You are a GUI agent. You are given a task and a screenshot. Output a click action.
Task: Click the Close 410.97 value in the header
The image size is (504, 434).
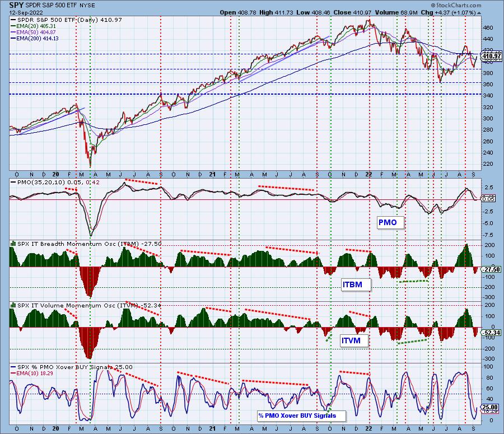point(352,12)
